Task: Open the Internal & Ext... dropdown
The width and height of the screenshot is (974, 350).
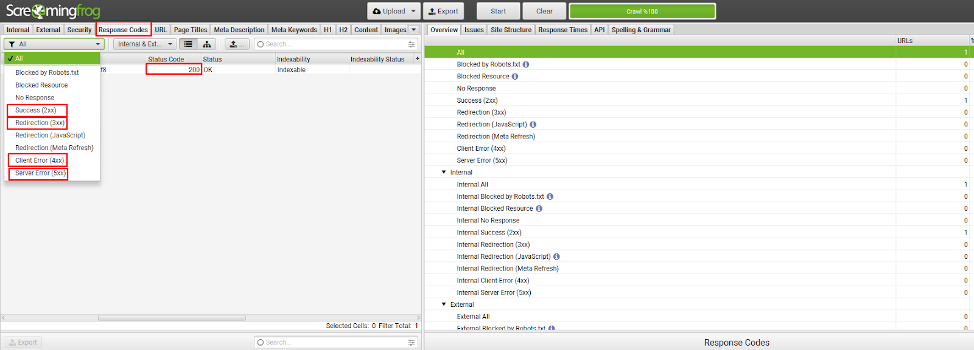Action: 145,44
